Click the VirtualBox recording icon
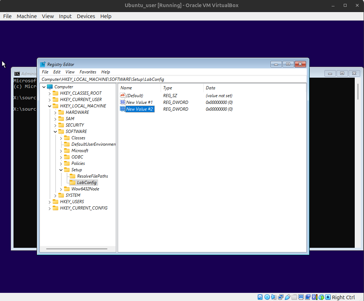Viewport: 364px width, 301px height. coord(308,297)
